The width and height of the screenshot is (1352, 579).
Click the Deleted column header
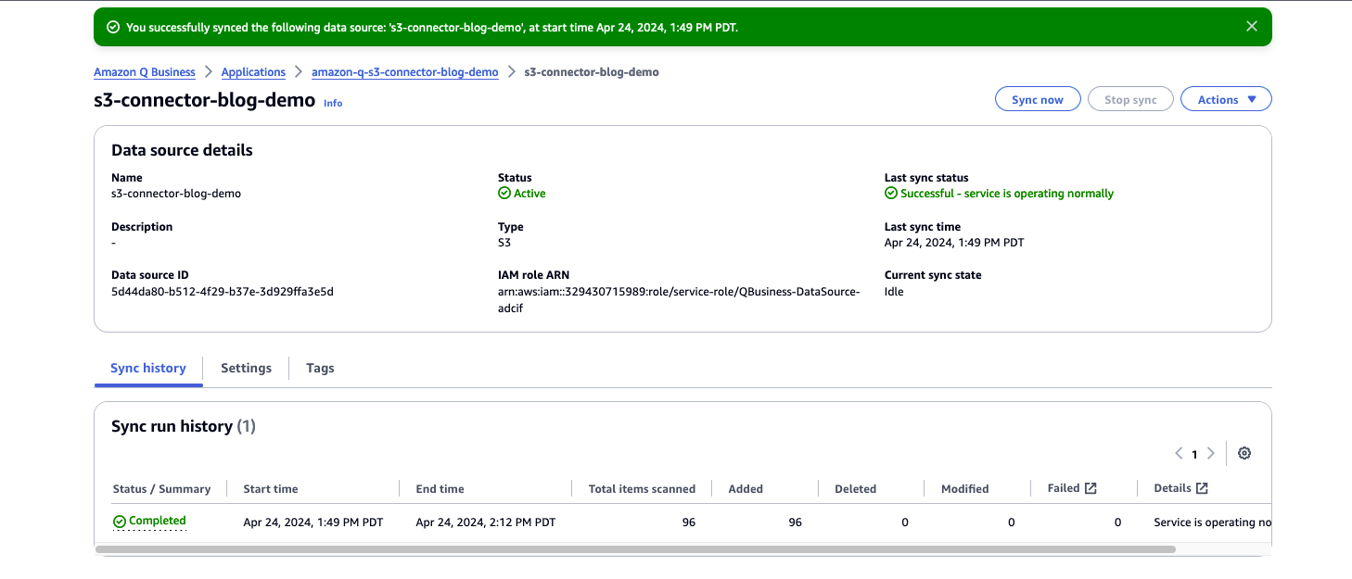coord(855,488)
